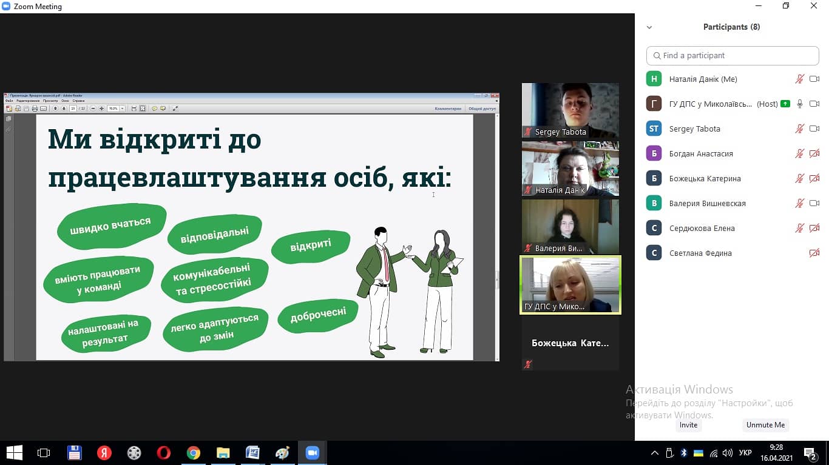Viewport: 829px width, 465px height.
Task: Select Валерия Вишневская in the participant list
Action: click(707, 203)
